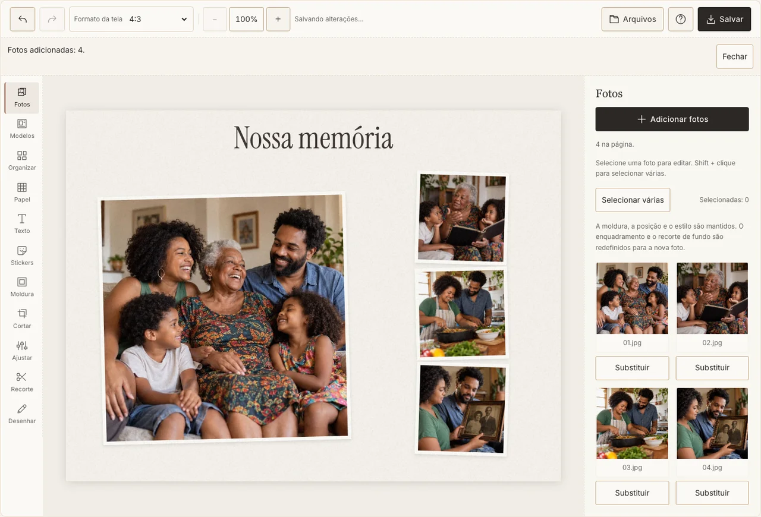Click Substituir under 02.jpg
Screen dimensions: 761x517
tap(712, 368)
